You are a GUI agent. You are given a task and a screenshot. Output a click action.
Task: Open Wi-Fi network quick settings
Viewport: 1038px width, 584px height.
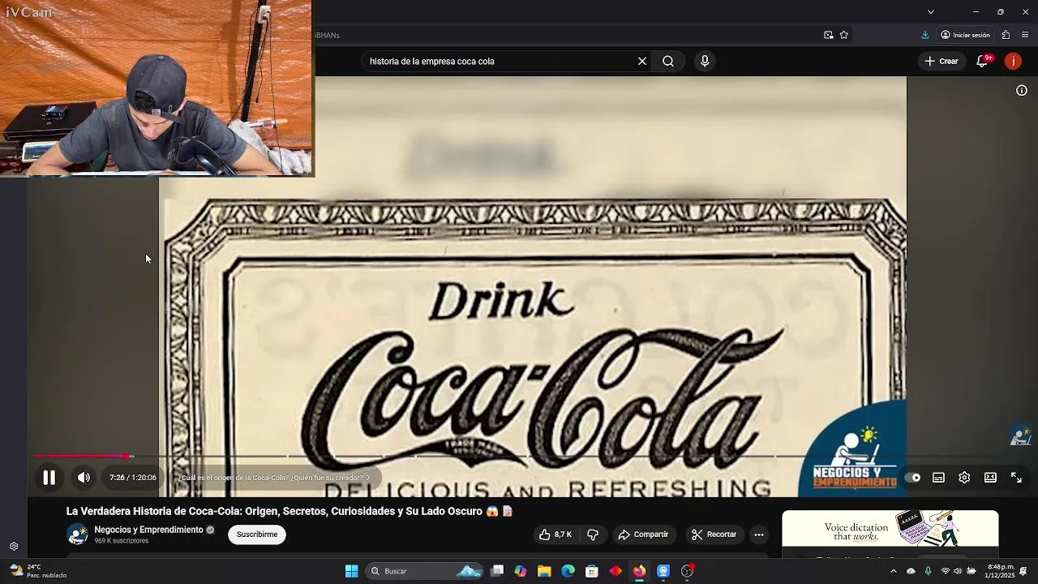pos(945,571)
